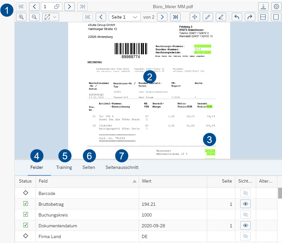Screen dimensions: 282x243
Task: Hide the Dokumentendatum field highlight
Action: tap(245, 225)
